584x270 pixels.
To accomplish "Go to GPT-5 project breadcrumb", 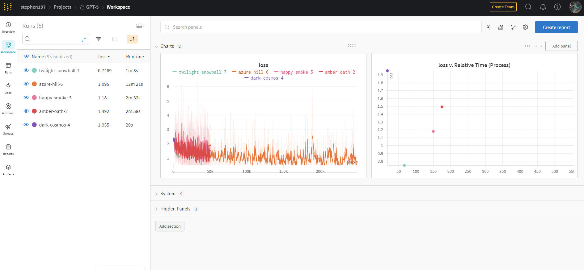I will coord(89,7).
